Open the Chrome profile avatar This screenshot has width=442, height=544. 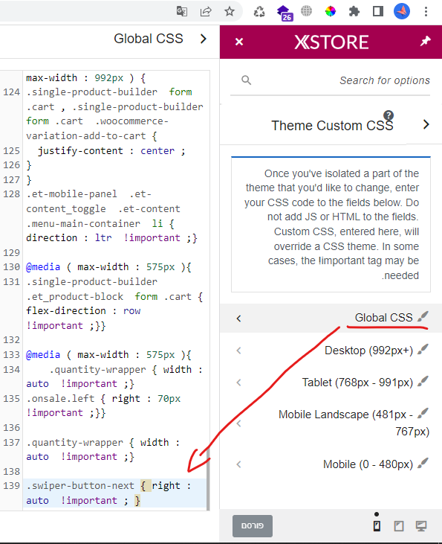(402, 11)
